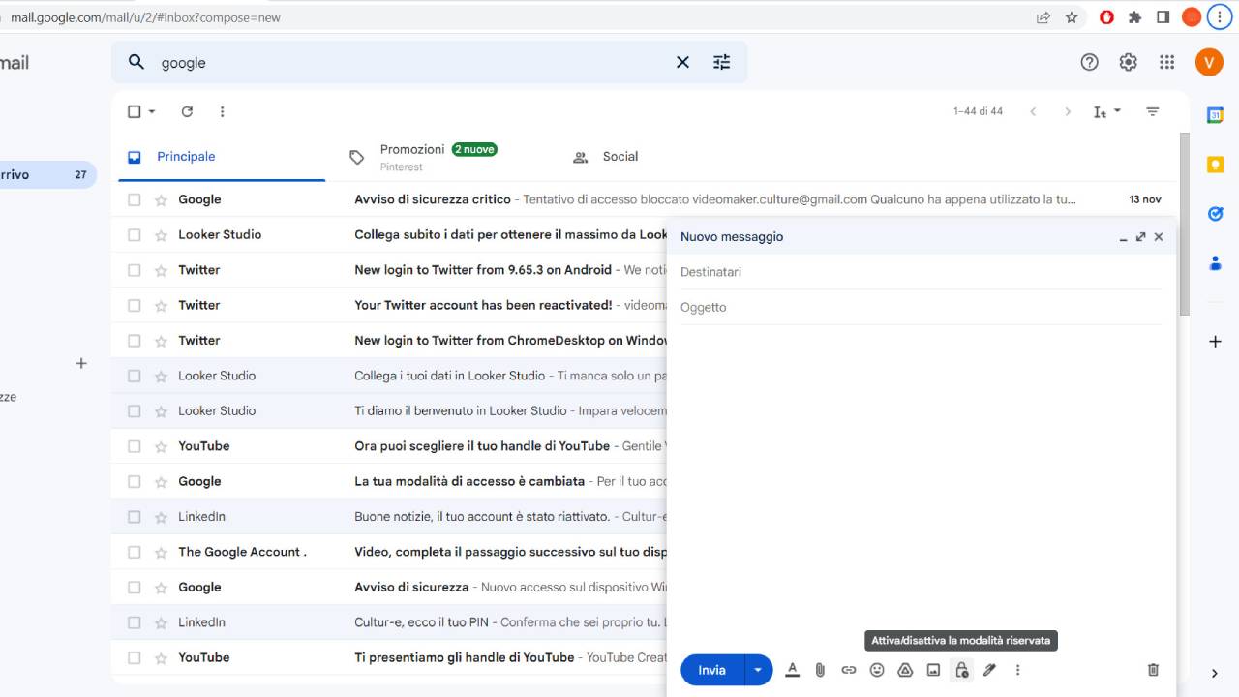The width and height of the screenshot is (1239, 697).
Task: Refresh the inbox list
Action: tap(187, 111)
